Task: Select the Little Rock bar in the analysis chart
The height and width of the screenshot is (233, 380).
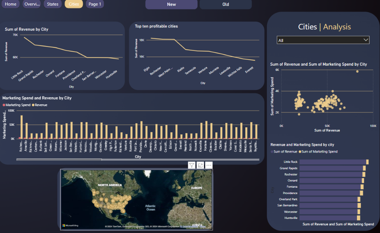Action: coord(334,162)
